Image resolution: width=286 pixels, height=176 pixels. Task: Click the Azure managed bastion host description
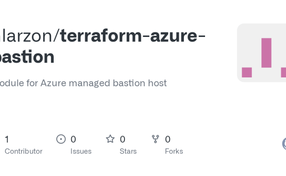(84, 83)
